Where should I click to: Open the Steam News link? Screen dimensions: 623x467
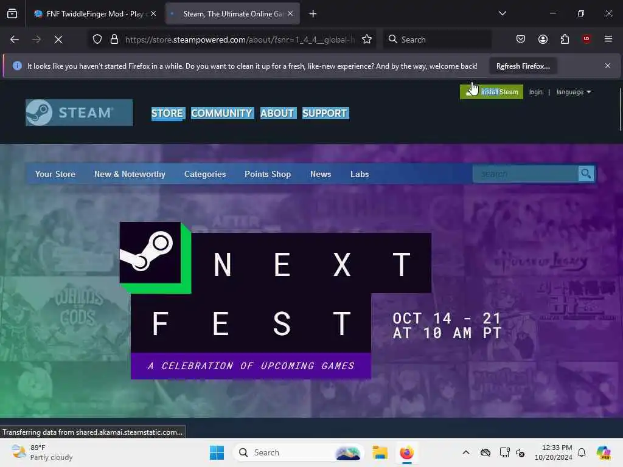tap(321, 174)
